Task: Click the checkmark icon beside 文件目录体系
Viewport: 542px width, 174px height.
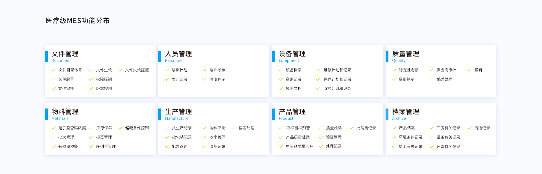Action: click(x=54, y=70)
